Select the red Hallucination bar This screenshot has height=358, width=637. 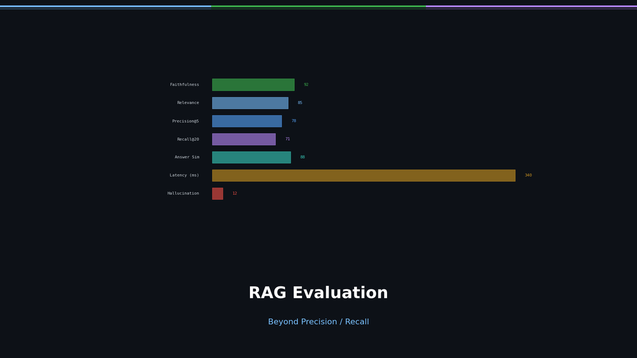[217, 193]
